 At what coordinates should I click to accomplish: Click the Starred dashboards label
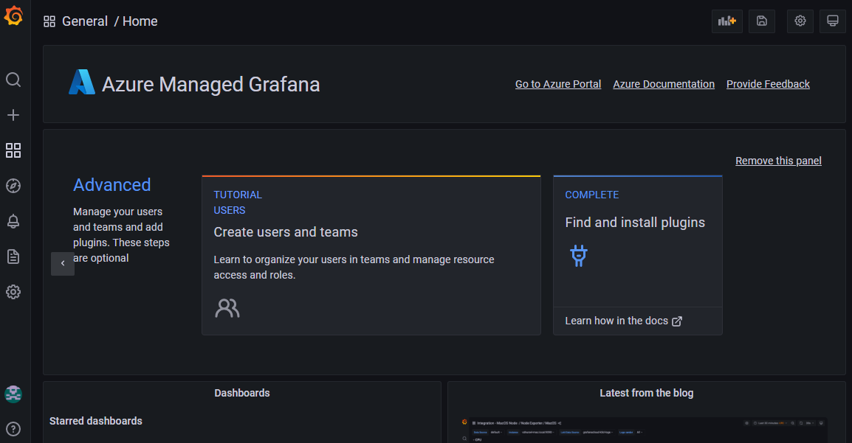96,422
